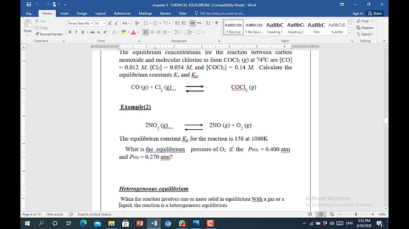
Task: Open Font dialog launcher
Action: (139, 41)
